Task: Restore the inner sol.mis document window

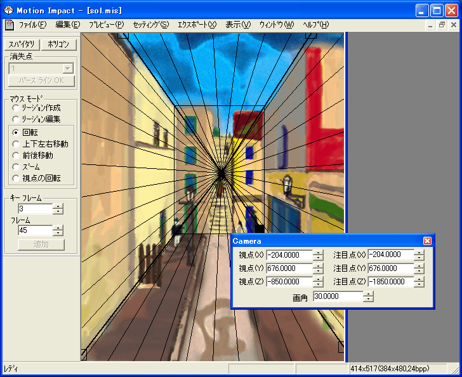Action: [442, 25]
